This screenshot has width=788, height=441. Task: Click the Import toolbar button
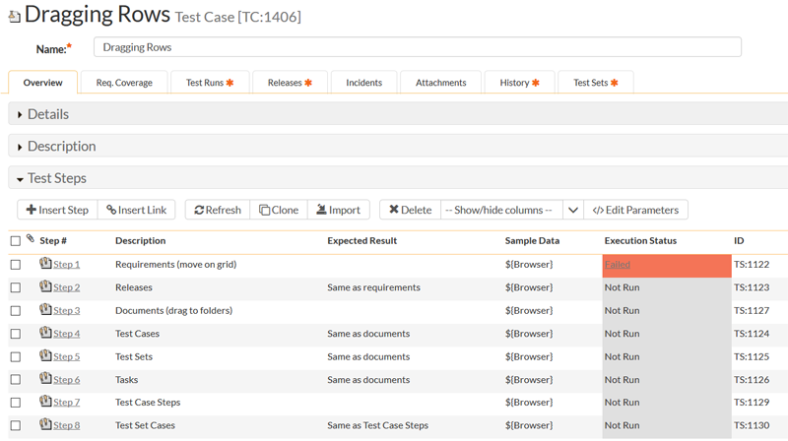click(338, 210)
